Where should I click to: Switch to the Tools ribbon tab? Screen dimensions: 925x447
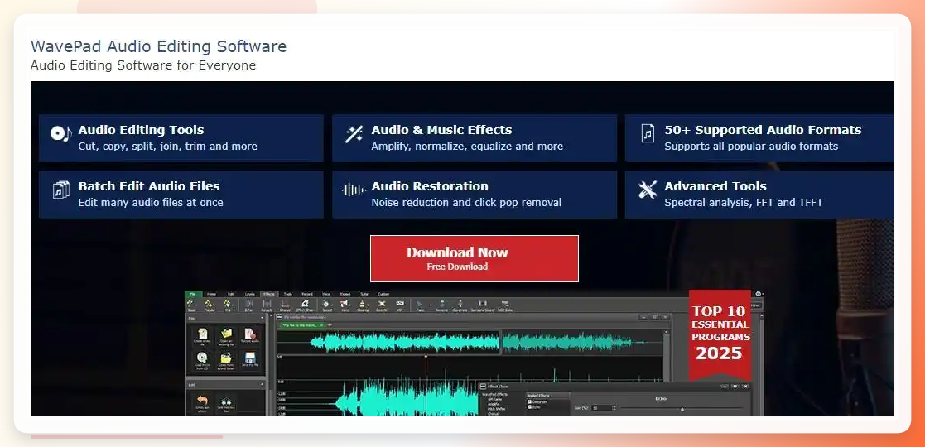coord(288,294)
